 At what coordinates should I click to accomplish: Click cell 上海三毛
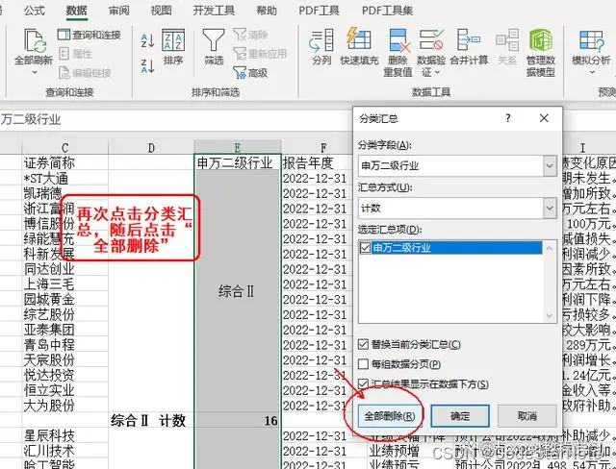(x=64, y=284)
